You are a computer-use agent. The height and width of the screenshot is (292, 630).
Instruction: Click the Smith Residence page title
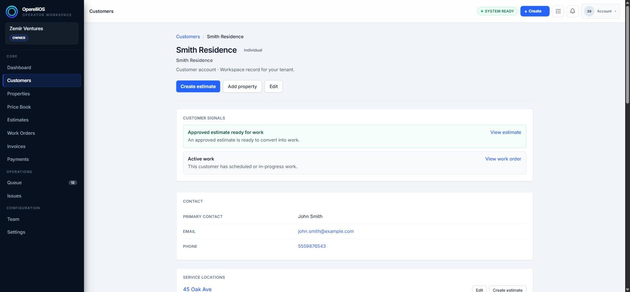[206, 50]
